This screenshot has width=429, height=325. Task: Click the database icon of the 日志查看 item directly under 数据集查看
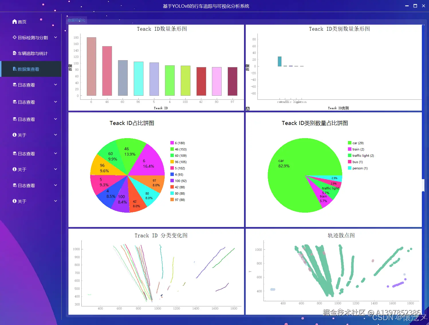click(15, 85)
